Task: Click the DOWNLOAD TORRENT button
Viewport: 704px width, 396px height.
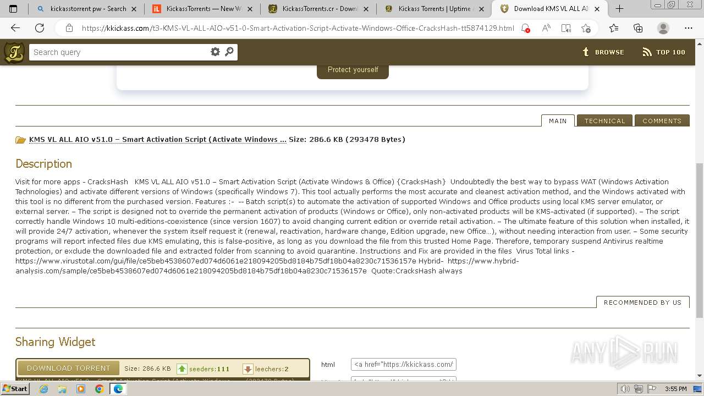Action: (69, 368)
